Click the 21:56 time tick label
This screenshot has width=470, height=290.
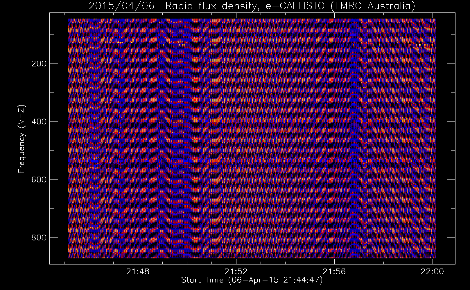[334, 272]
